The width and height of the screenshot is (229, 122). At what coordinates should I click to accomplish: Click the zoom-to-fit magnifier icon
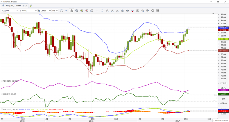92,11
